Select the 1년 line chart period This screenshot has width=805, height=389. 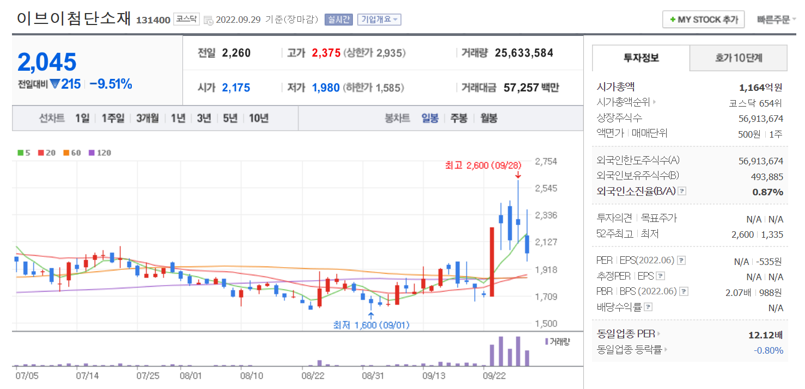coord(178,118)
